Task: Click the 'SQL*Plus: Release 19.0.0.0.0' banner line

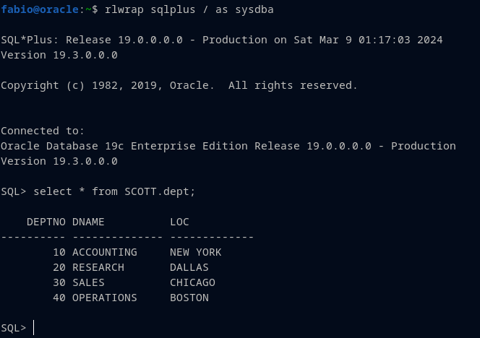Action: (221, 40)
